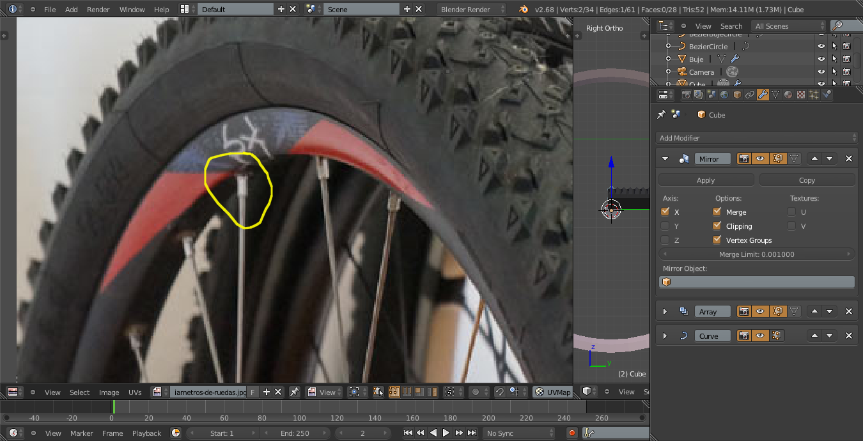Open the File menu
The width and height of the screenshot is (863, 441).
[x=50, y=9]
